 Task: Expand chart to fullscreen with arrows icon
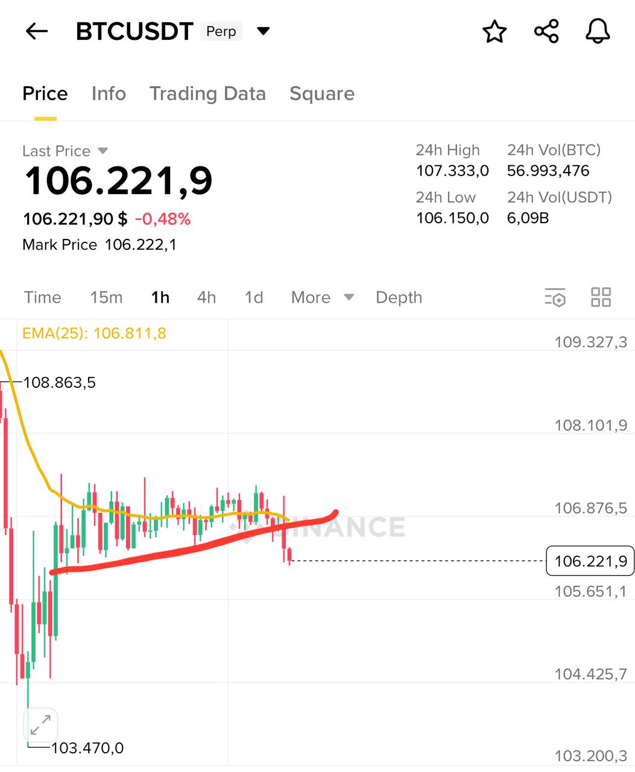tap(40, 724)
